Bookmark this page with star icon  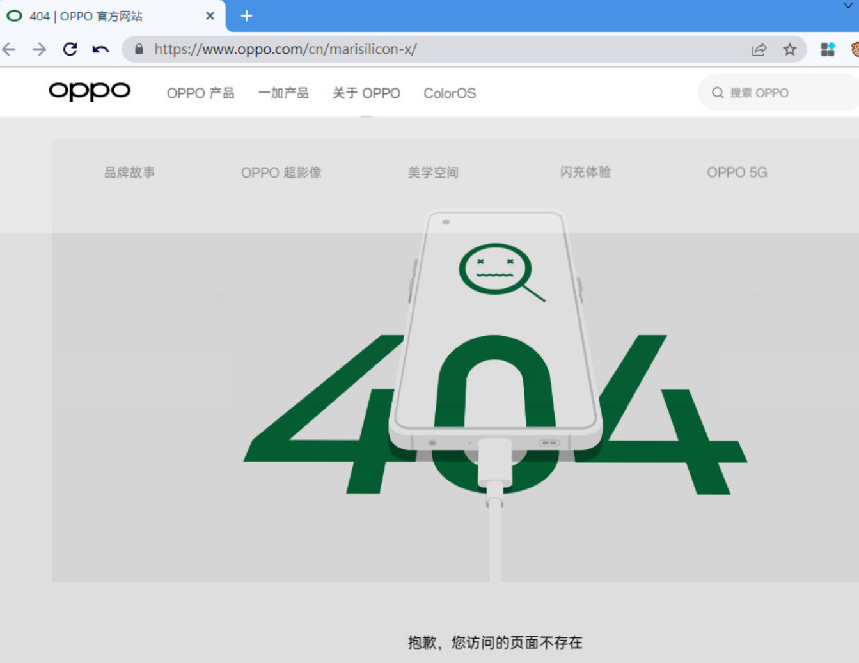click(x=790, y=49)
